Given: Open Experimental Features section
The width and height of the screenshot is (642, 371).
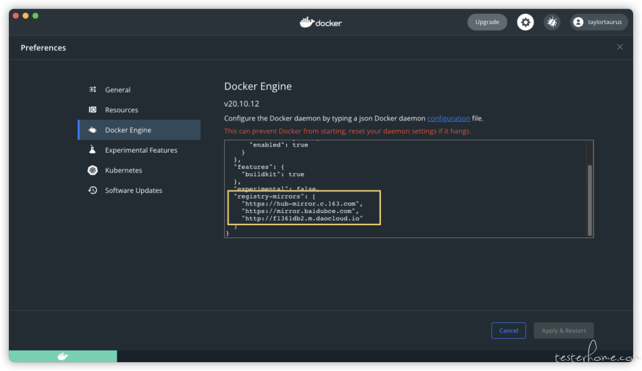Looking at the screenshot, I should coord(139,150).
